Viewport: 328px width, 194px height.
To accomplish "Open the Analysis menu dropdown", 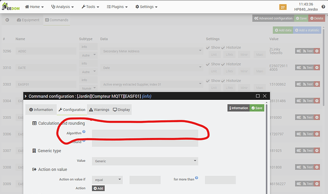I will (63, 7).
